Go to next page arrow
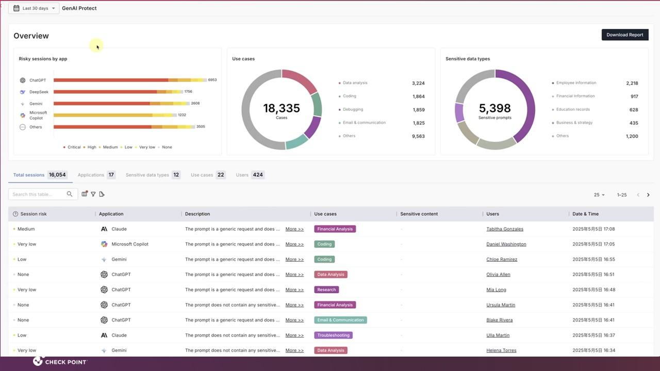Image resolution: width=660 pixels, height=371 pixels. (x=648, y=195)
